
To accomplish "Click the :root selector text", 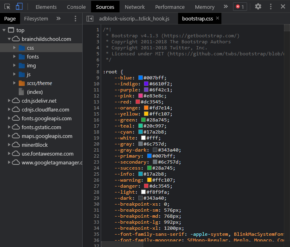I will tap(110, 72).
